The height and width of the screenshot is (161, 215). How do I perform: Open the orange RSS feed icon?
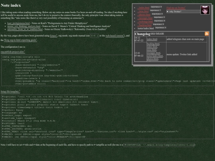[207, 34]
